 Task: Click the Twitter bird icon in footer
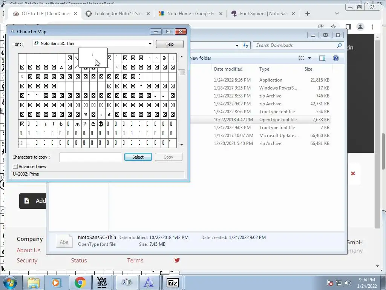pos(177,260)
